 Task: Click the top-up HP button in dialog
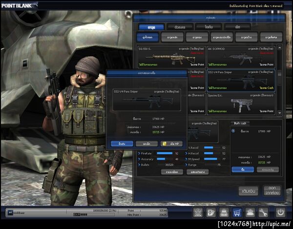[171, 144]
